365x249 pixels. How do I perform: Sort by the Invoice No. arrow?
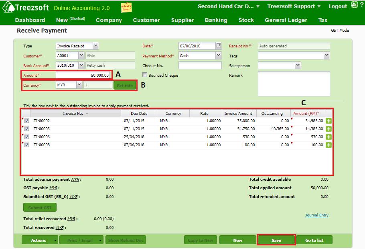[87, 114]
